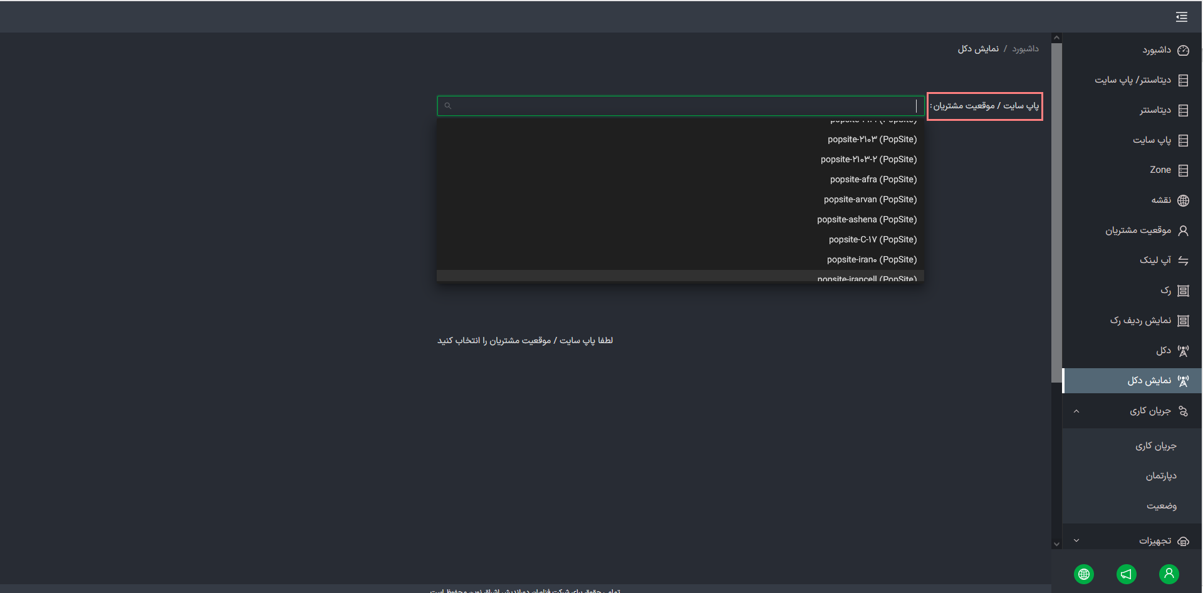Image resolution: width=1203 pixels, height=593 pixels.
Task: Click the sidebar scrollbar down arrow
Action: pos(1056,544)
